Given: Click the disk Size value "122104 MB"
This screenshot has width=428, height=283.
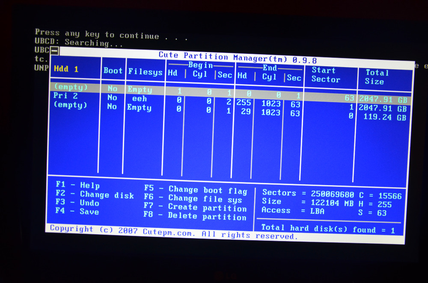Looking at the screenshot, I should [332, 203].
